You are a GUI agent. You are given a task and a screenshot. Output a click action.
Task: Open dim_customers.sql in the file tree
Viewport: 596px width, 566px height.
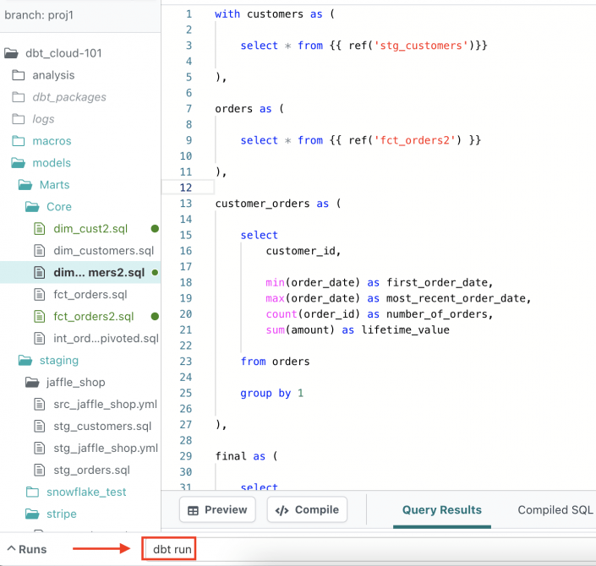coord(103,251)
